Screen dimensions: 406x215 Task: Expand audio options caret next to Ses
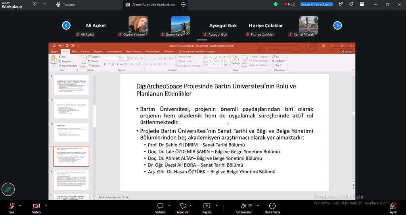(x=20, y=206)
